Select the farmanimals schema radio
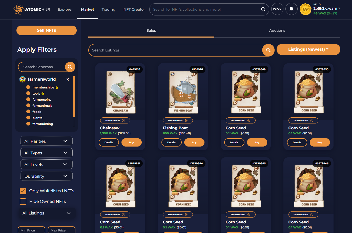The height and width of the screenshot is (233, 352). 28,105
